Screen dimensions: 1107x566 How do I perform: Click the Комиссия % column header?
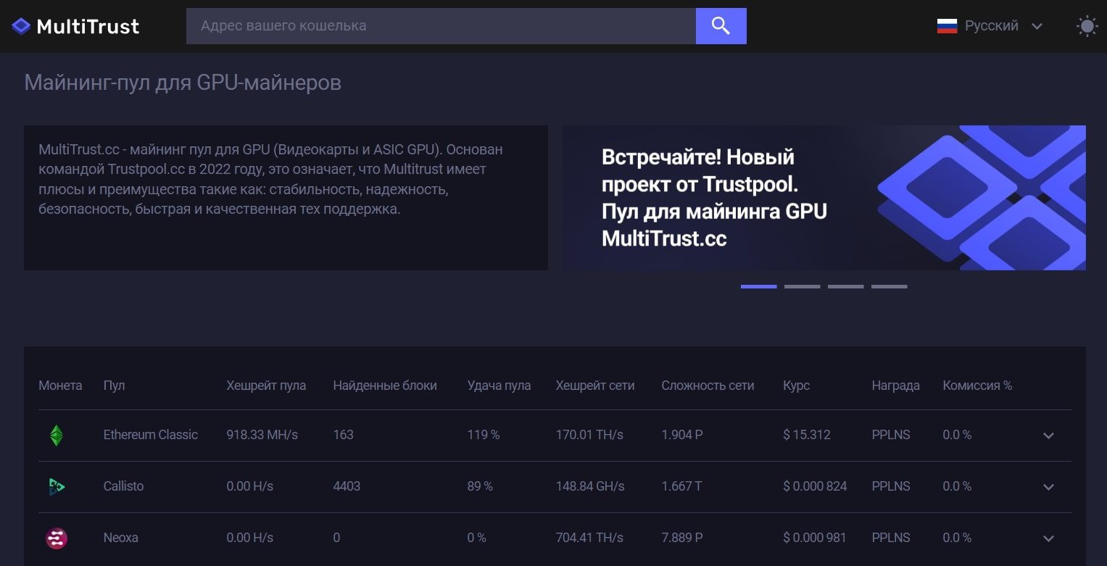pos(977,386)
